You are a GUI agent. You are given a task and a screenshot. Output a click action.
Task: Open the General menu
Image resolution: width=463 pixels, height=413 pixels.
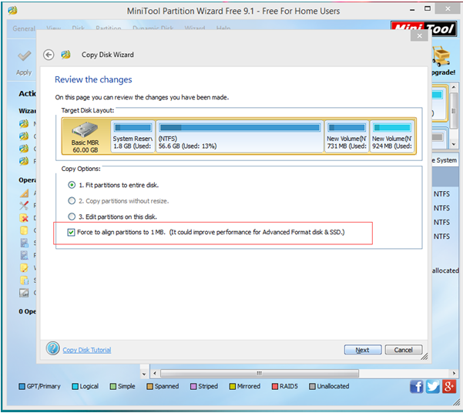coord(24,29)
